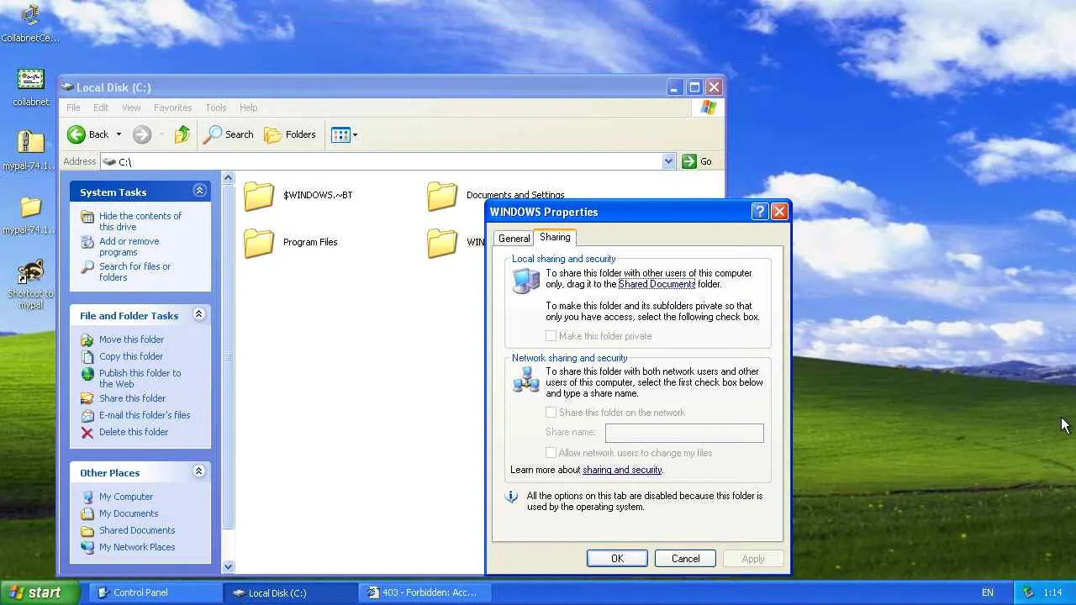Click Cancel in WINDOWS Properties
The width and height of the screenshot is (1076, 605).
point(685,559)
